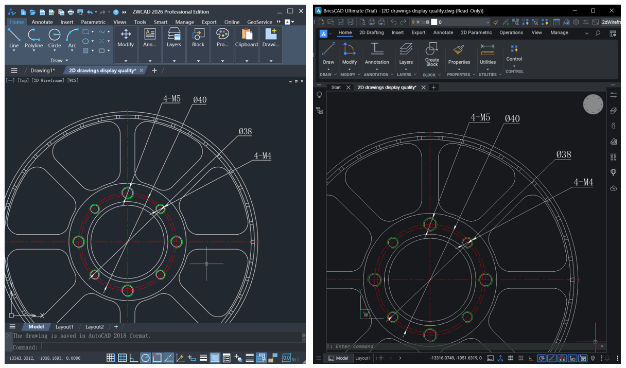Toggle polar tracking in BricsCAD status bar
Screen dimensions: 626x368
pos(542,358)
